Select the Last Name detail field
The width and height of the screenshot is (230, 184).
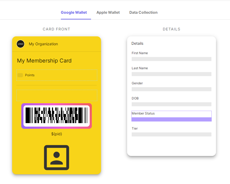coord(172,71)
